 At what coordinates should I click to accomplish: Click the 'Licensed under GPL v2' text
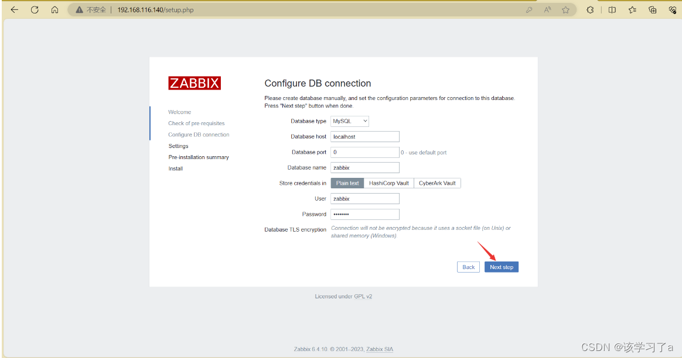coord(343,297)
